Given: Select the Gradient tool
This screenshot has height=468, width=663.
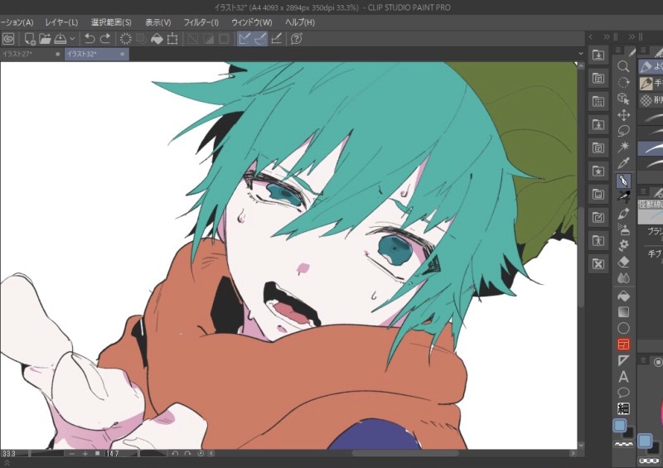Looking at the screenshot, I should 623,312.
